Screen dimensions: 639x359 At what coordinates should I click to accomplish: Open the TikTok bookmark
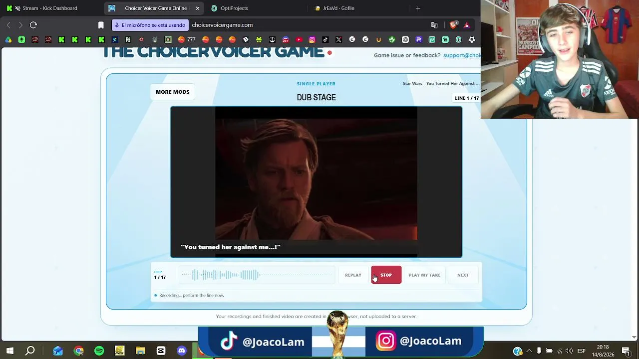(x=325, y=39)
